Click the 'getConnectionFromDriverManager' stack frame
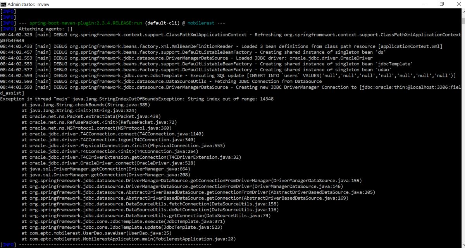Screen dimensions: 465x248 [191, 180]
